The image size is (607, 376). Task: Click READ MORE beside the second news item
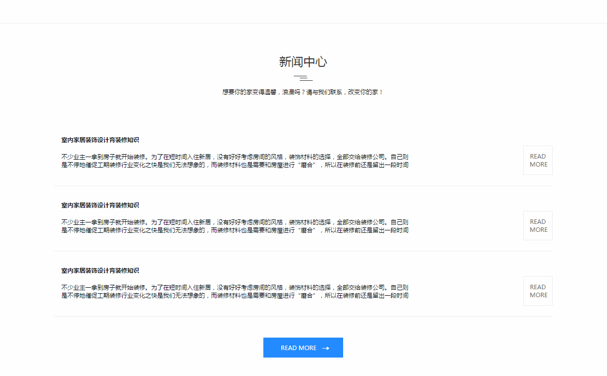pyautogui.click(x=538, y=225)
